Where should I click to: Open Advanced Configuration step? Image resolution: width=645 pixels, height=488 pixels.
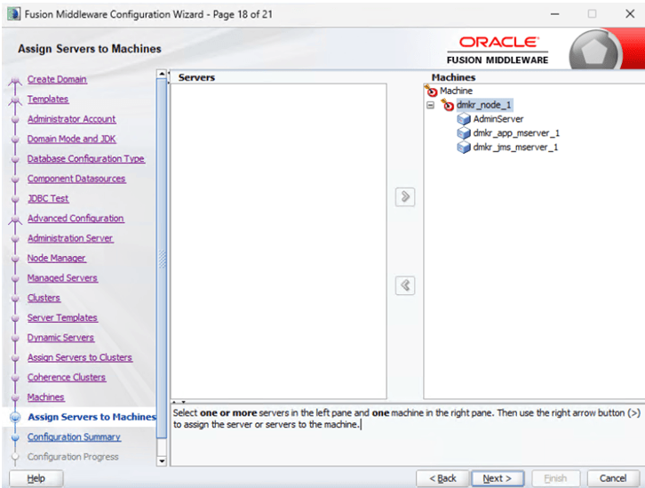(x=76, y=219)
